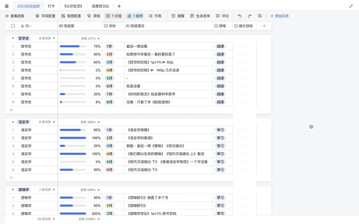Collapse the 语言学 group
This screenshot has width=359, height=224.
click(x=13, y=122)
